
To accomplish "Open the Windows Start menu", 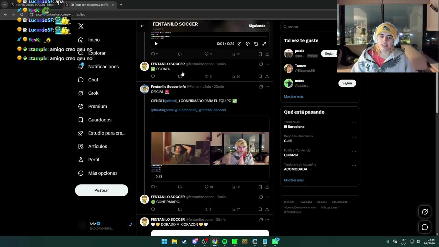I will coord(164,242).
